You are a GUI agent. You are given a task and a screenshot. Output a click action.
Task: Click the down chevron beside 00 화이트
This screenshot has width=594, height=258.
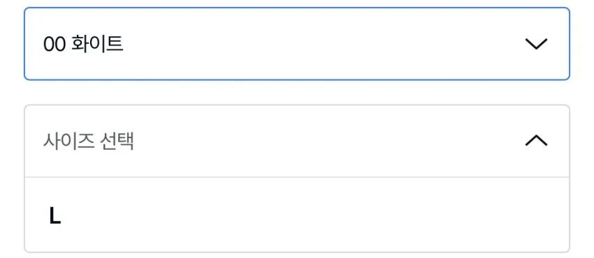pyautogui.click(x=536, y=44)
